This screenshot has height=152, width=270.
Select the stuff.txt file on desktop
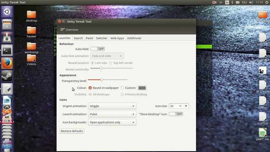[262, 119]
